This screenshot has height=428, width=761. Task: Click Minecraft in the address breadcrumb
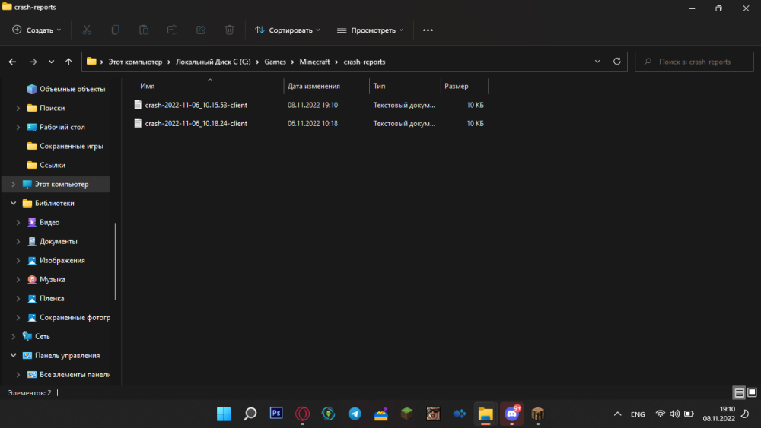[314, 62]
